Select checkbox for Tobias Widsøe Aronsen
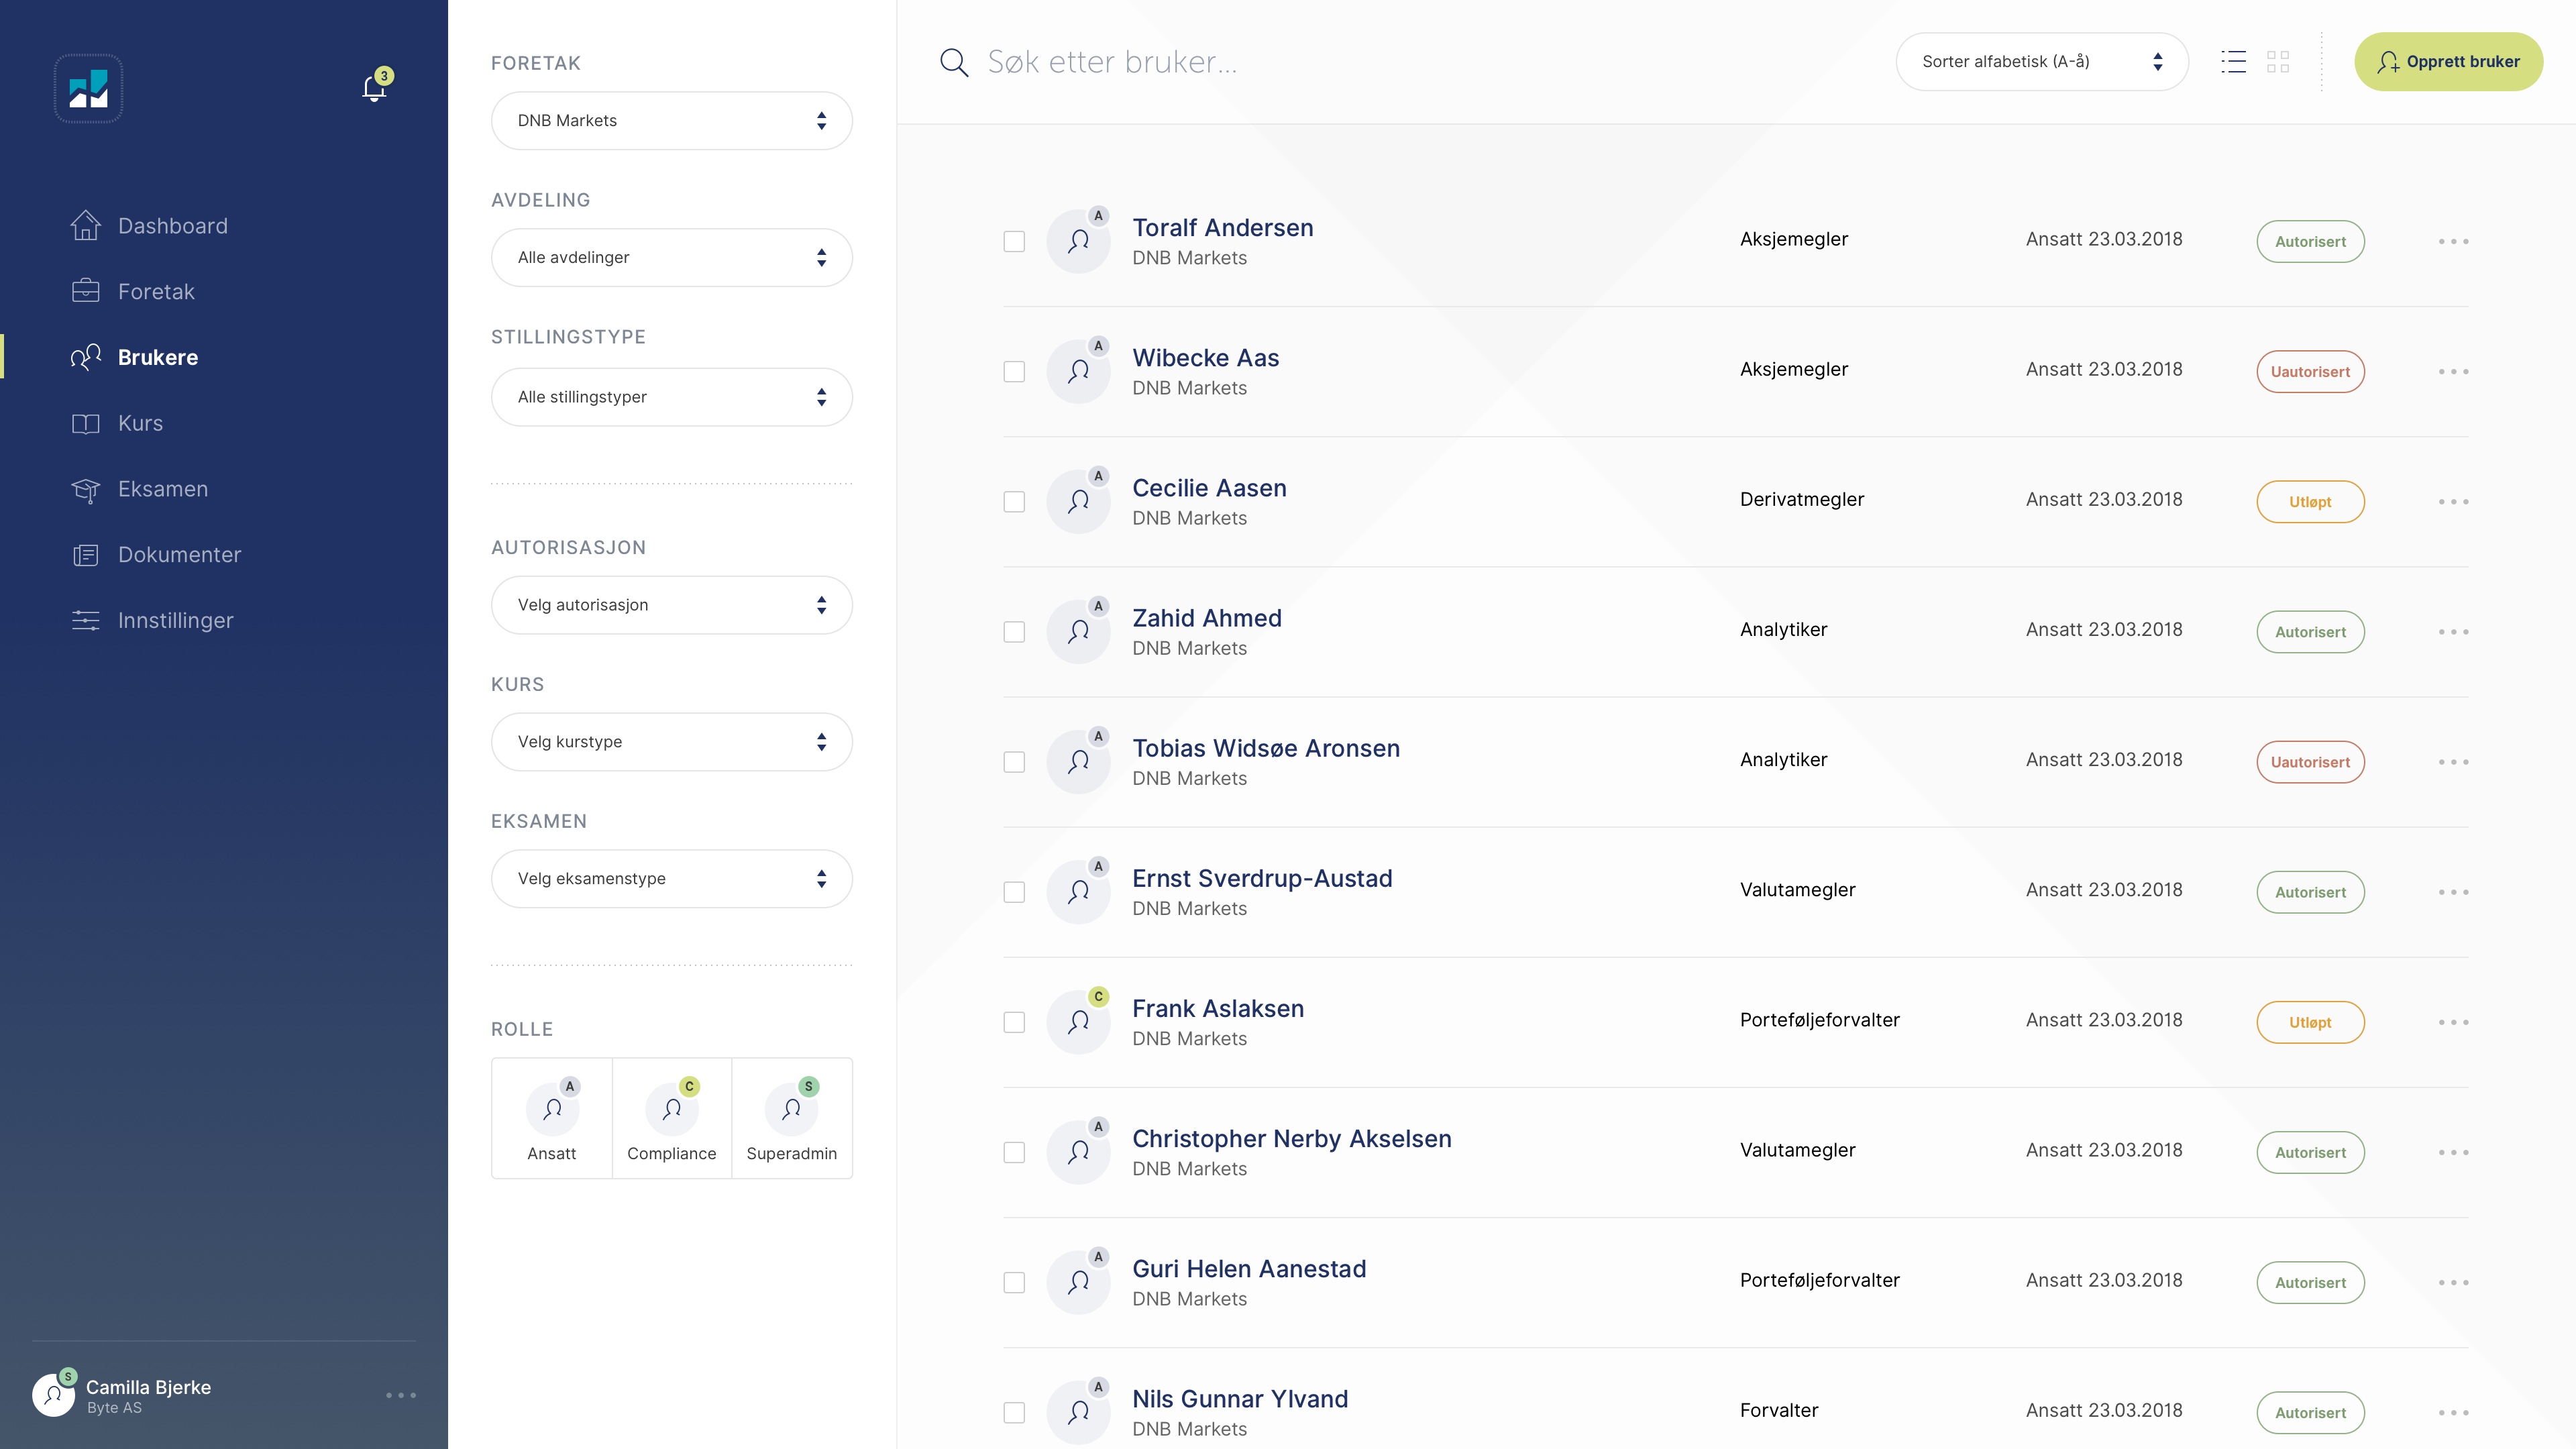 1014,761
